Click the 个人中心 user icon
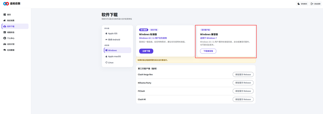This screenshot has height=114, width=323. (x=5, y=38)
